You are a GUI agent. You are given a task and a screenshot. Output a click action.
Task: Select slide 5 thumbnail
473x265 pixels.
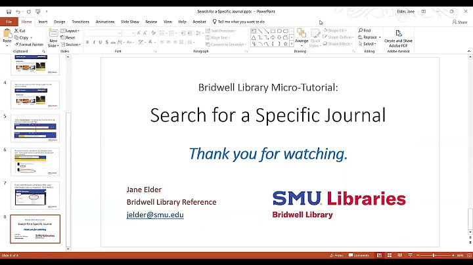[x=35, y=129]
